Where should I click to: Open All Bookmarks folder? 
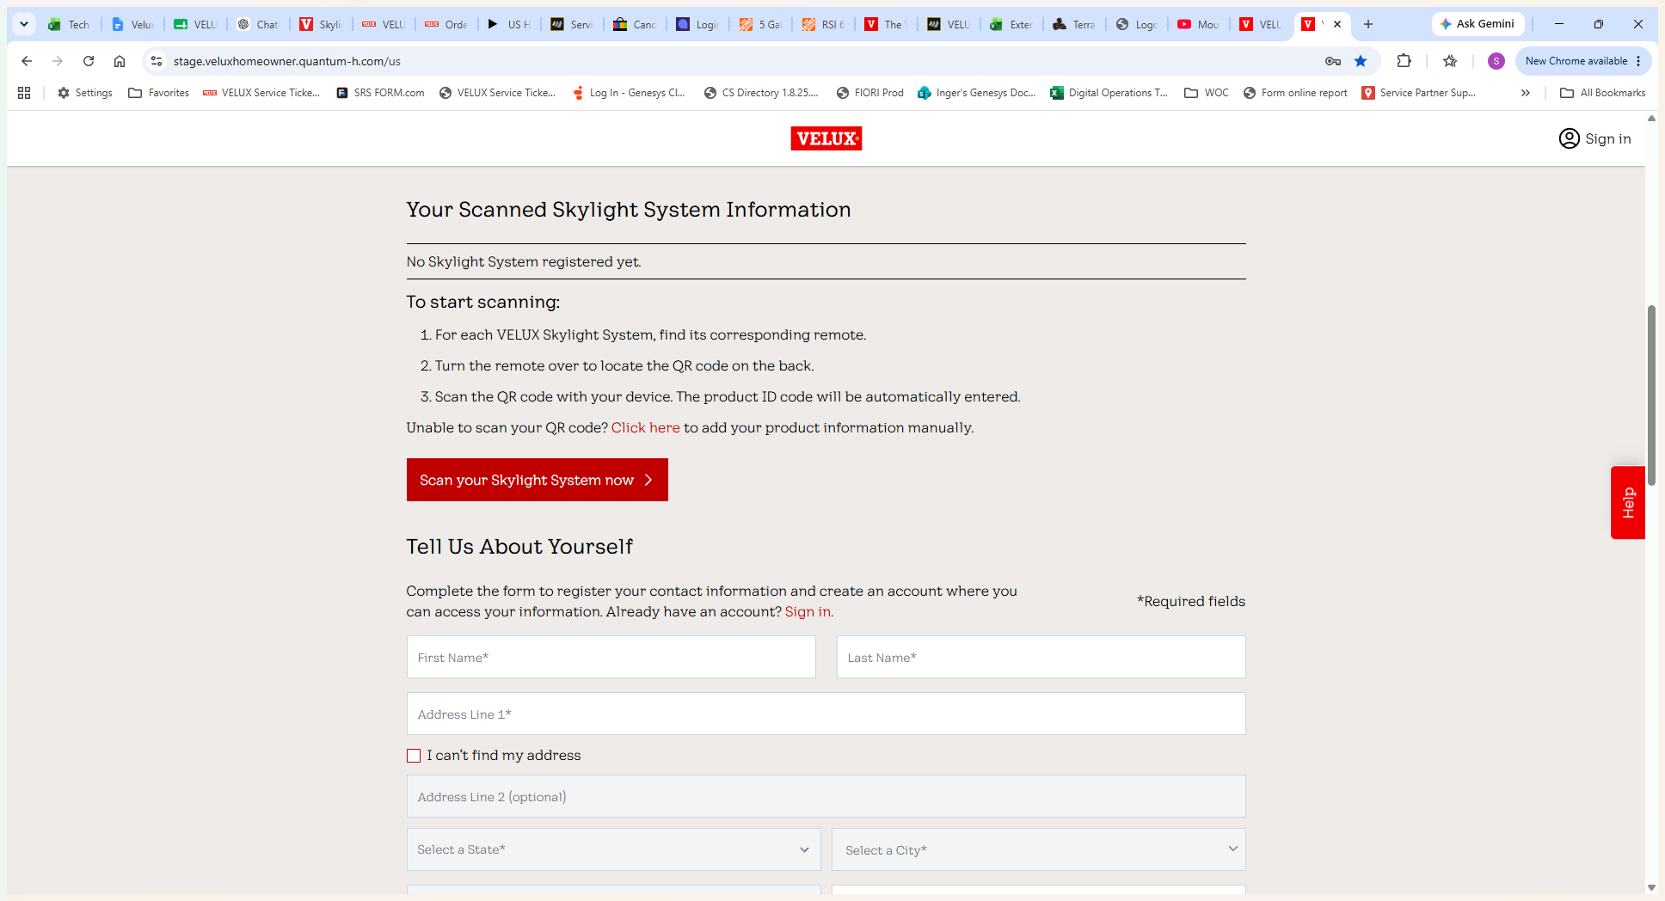1603,93
